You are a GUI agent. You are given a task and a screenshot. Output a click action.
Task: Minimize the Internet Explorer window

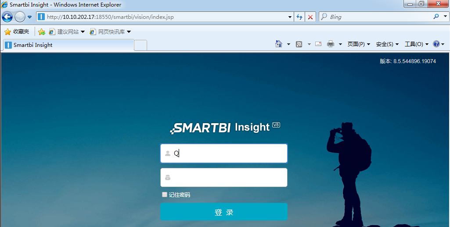tap(410, 4)
